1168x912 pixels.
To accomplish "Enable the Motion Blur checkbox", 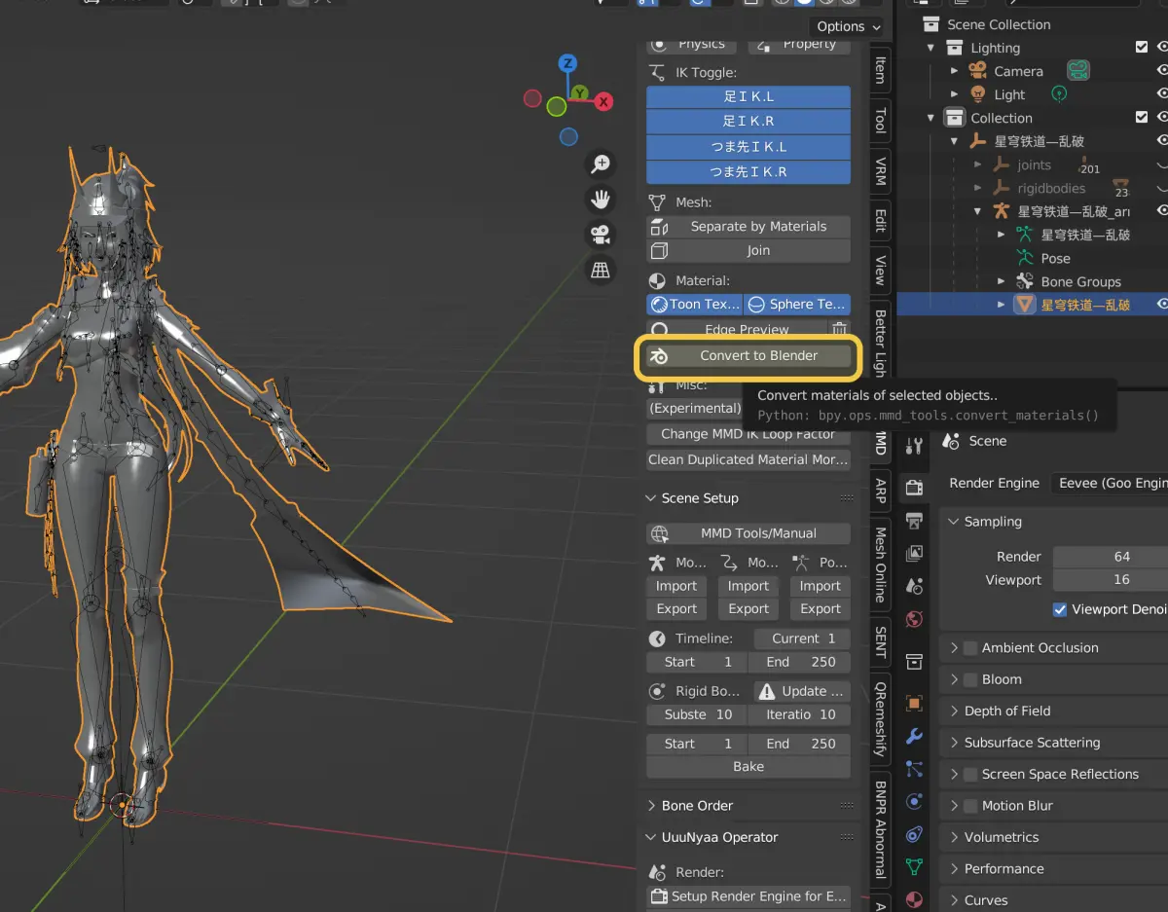I will point(970,806).
